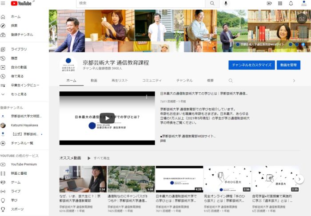Open the YouTube apps grid icon
Image resolution: width=311 pixels, height=216 pixels.
click(280, 4)
